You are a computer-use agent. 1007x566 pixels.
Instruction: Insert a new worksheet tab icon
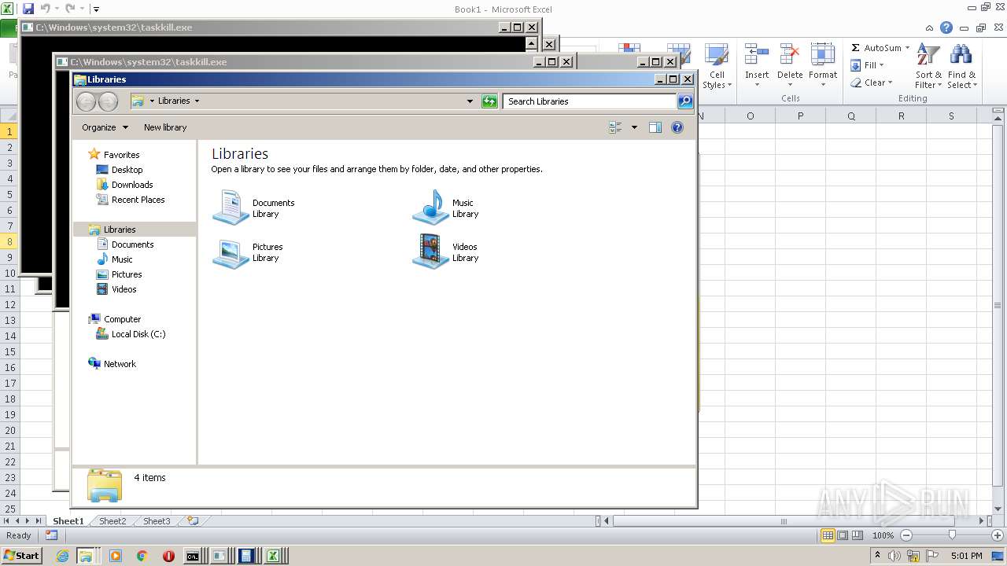click(192, 520)
